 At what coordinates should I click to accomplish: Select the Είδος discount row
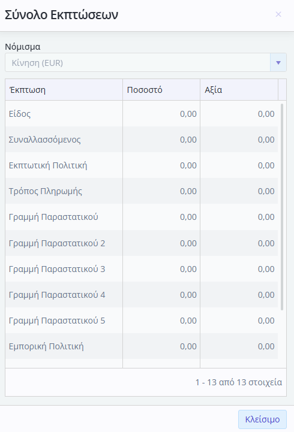(x=142, y=113)
